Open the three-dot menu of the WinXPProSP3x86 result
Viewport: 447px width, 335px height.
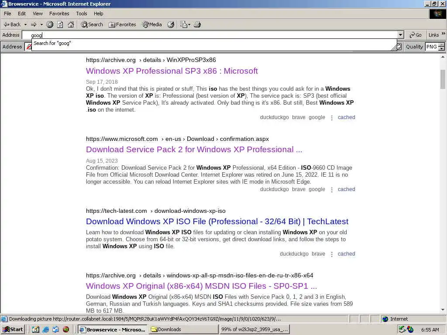click(332, 118)
